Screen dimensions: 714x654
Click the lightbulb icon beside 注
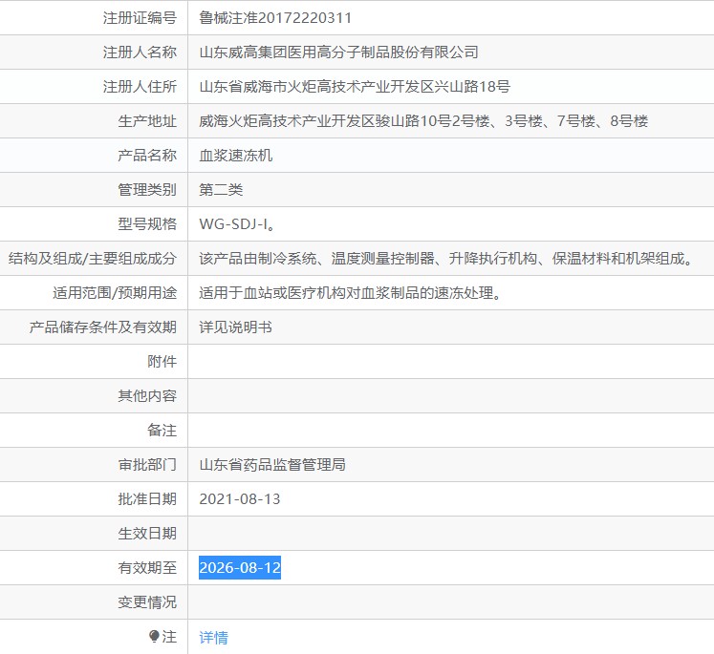154,636
